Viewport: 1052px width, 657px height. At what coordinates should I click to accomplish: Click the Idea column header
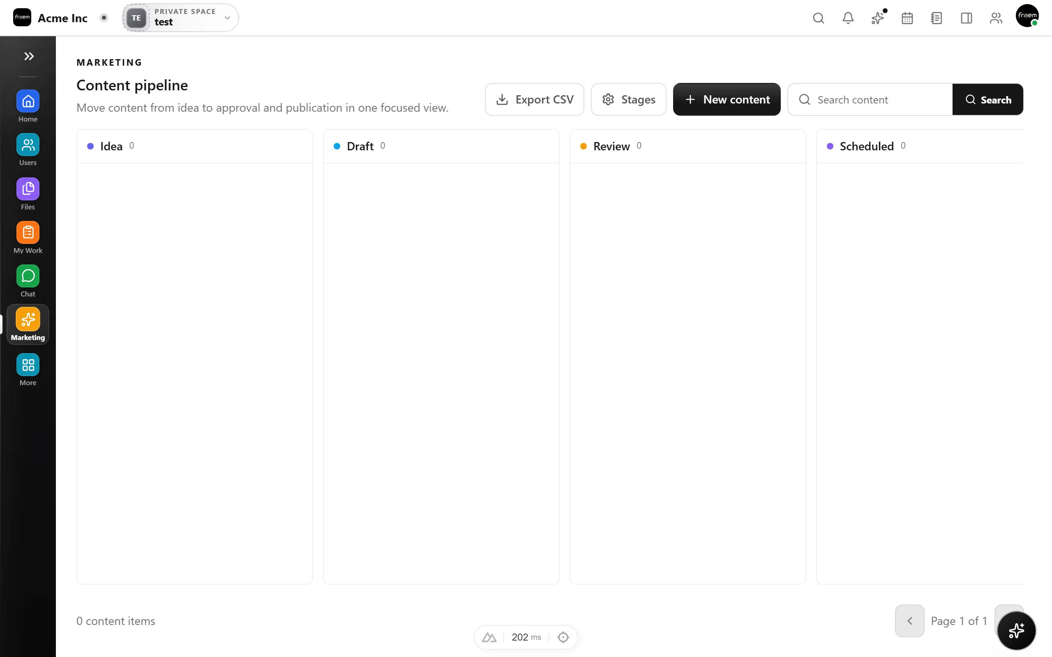tap(194, 146)
